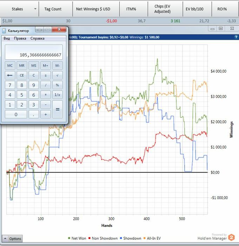
Task: Click the 3 161 chips EV value
Action: click(175, 21)
